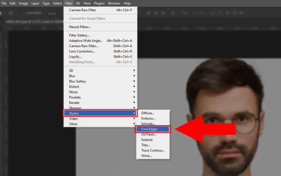Expand the Other submenu

pyautogui.click(x=101, y=124)
